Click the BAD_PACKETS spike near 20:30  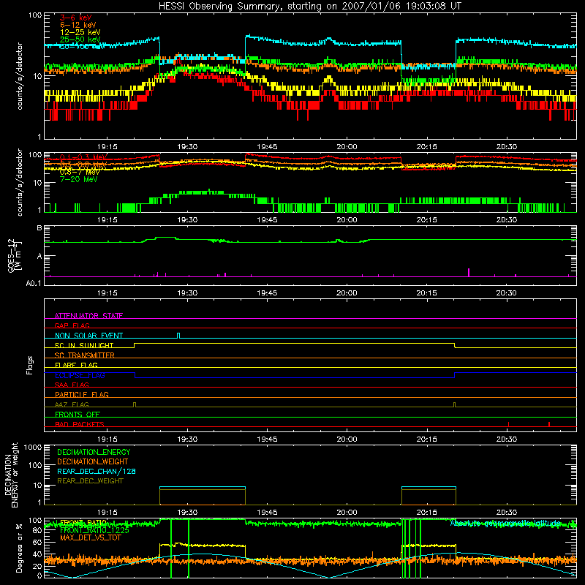509,424
